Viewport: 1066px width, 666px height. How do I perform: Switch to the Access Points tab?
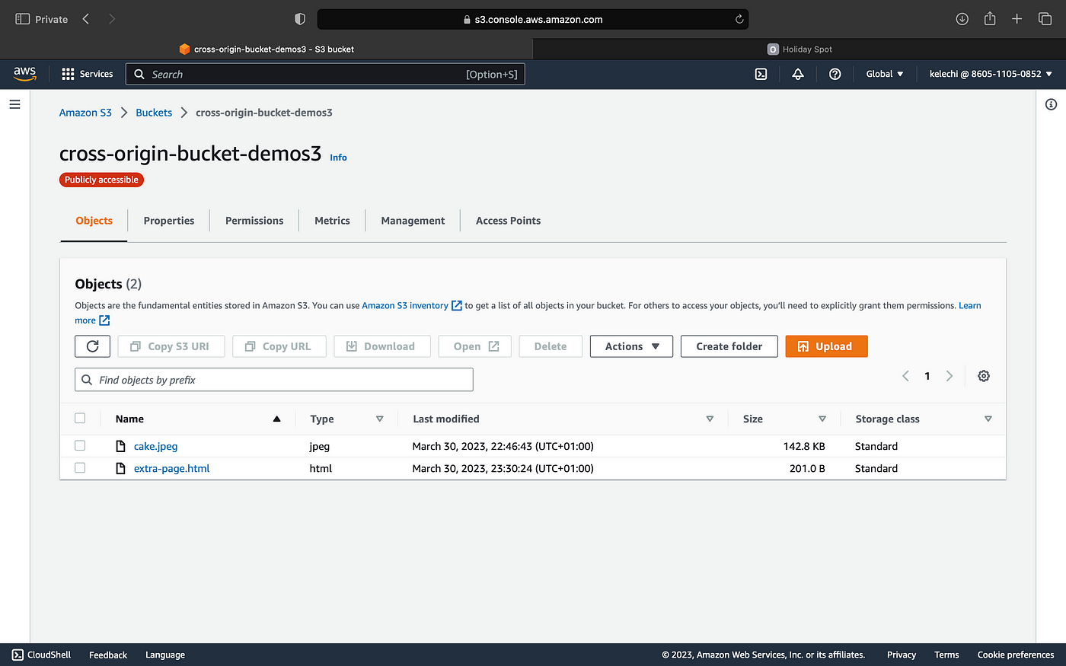click(x=508, y=221)
